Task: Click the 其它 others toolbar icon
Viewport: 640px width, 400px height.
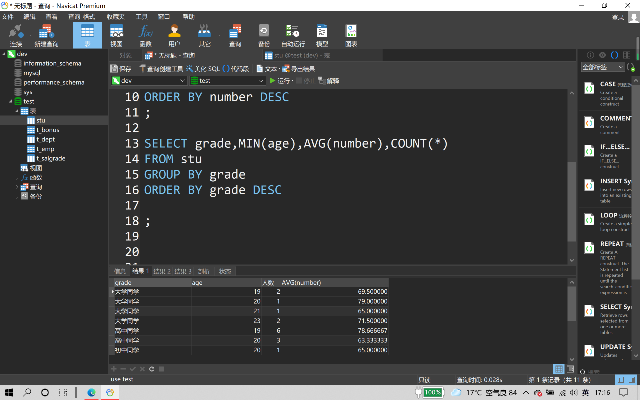Action: 204,36
